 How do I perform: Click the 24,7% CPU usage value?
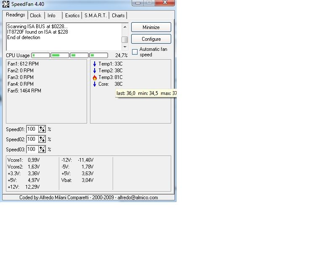coord(121,55)
